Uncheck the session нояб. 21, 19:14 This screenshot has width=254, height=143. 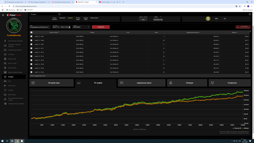click(32, 52)
